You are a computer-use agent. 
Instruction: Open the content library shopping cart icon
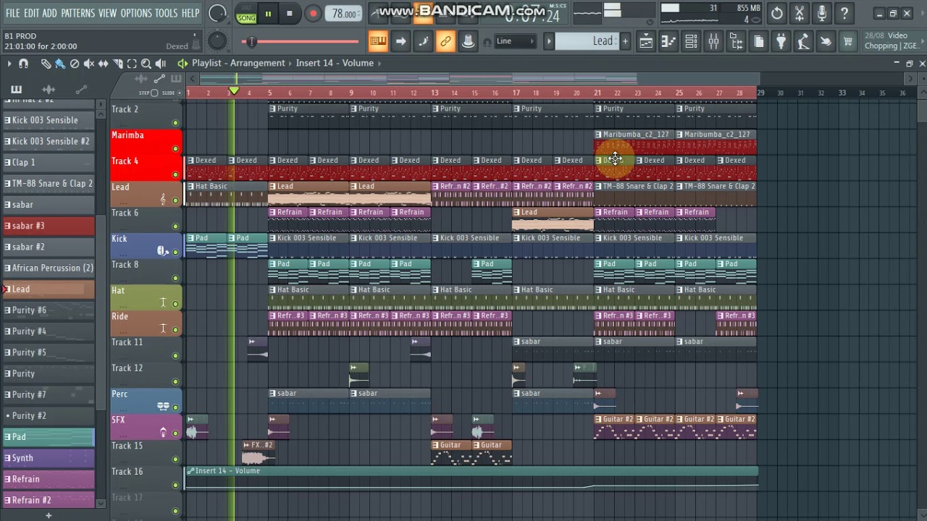[x=848, y=41]
